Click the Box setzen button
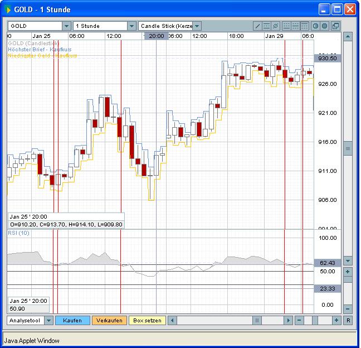This screenshot has width=361, height=348. (147, 320)
